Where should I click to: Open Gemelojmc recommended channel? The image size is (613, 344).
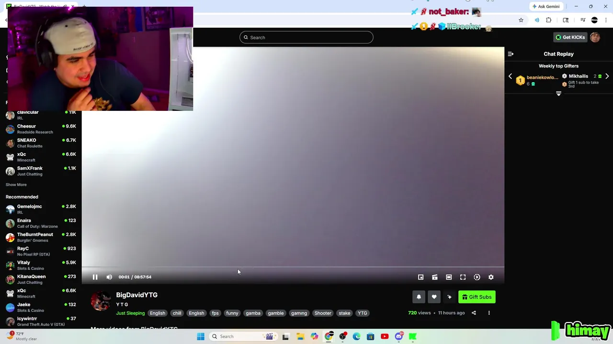(41, 209)
